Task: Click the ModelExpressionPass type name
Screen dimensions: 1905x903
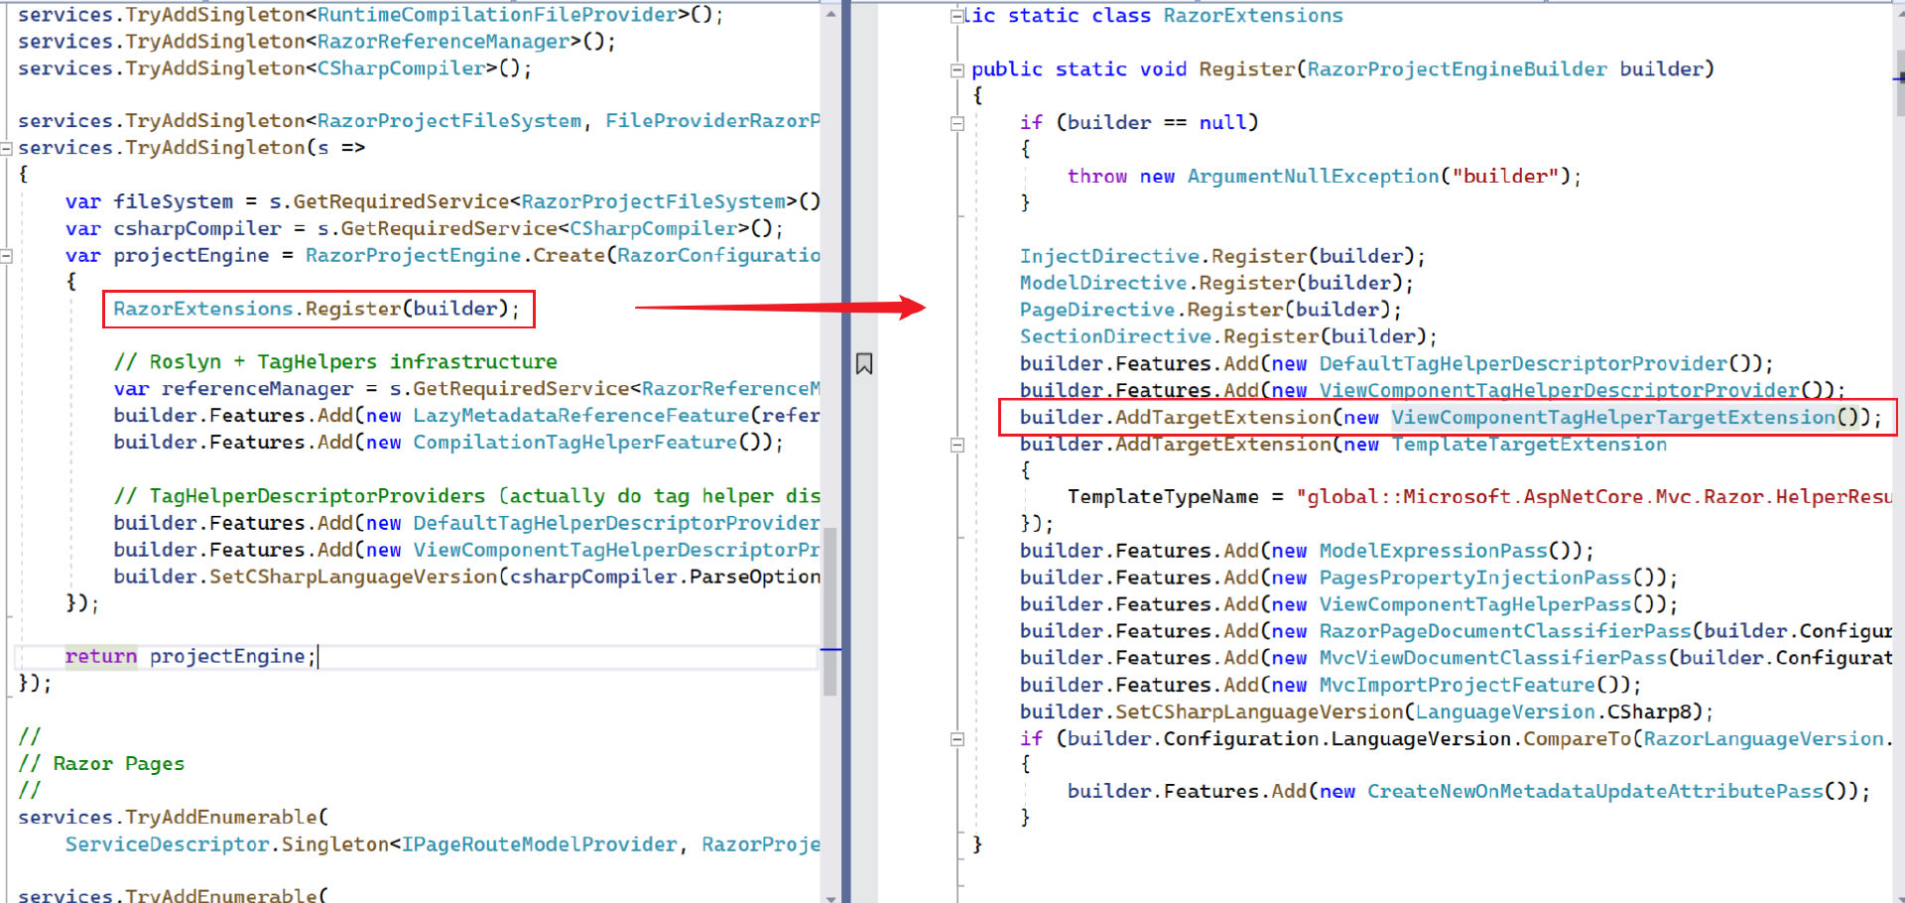Action: pyautogui.click(x=1433, y=551)
